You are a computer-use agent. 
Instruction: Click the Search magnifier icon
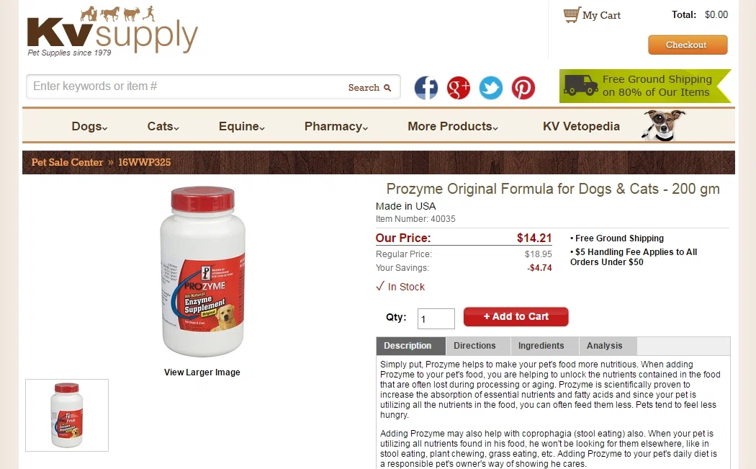tap(387, 88)
